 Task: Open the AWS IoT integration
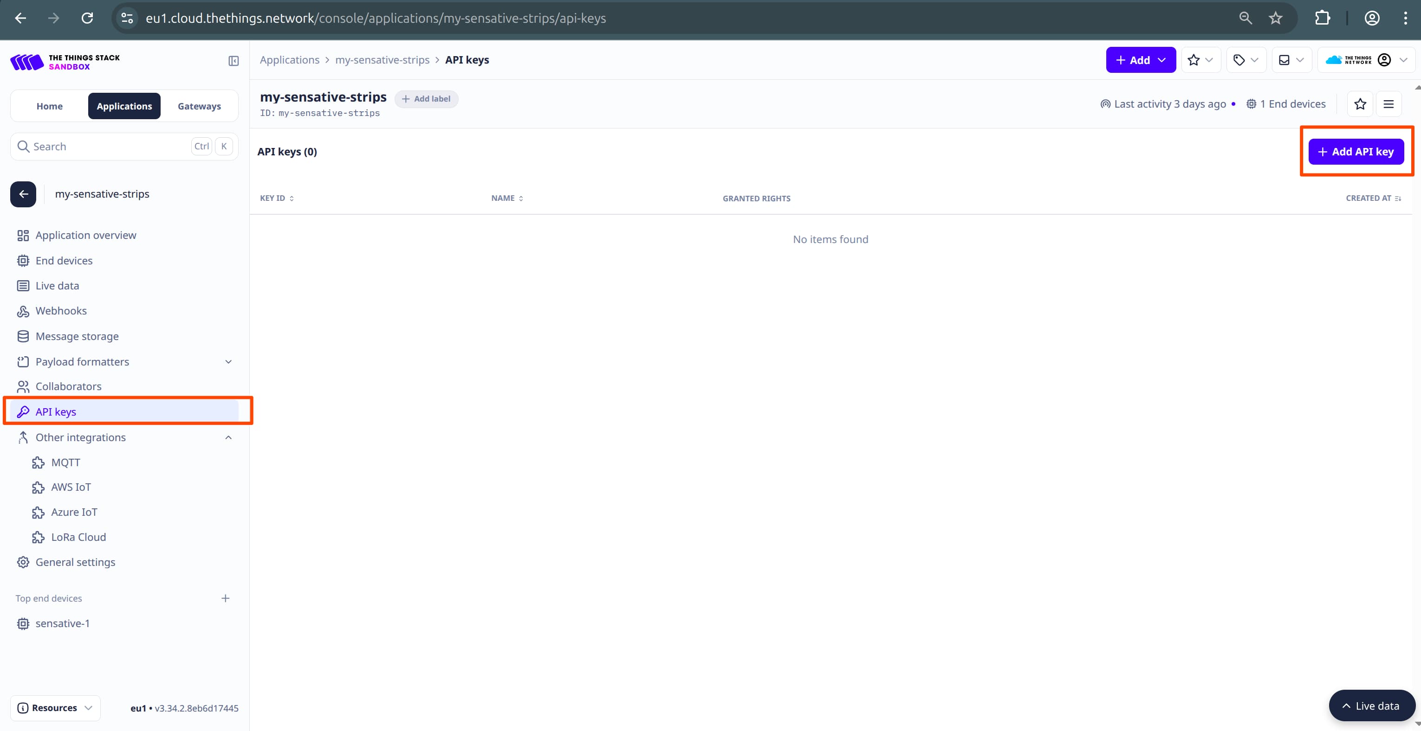pos(70,487)
